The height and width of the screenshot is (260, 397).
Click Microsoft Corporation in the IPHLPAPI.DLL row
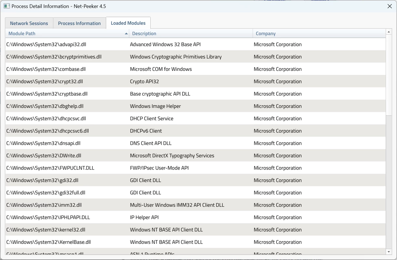(278, 217)
